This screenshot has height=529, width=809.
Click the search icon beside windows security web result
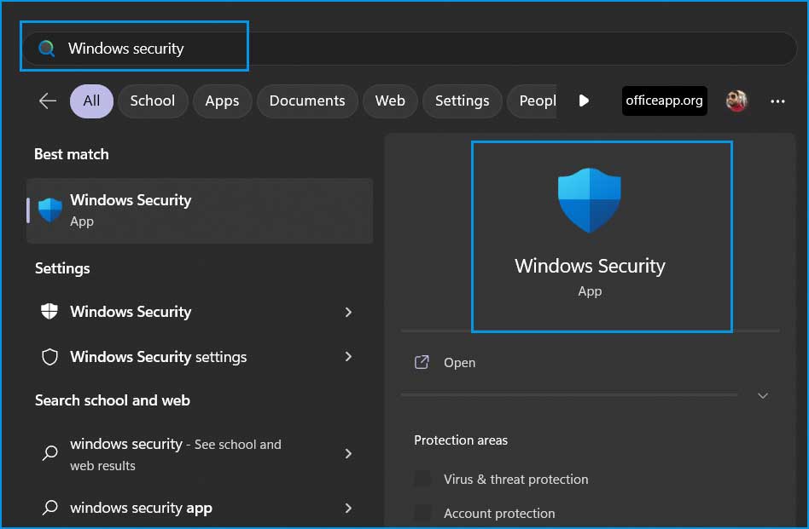50,453
